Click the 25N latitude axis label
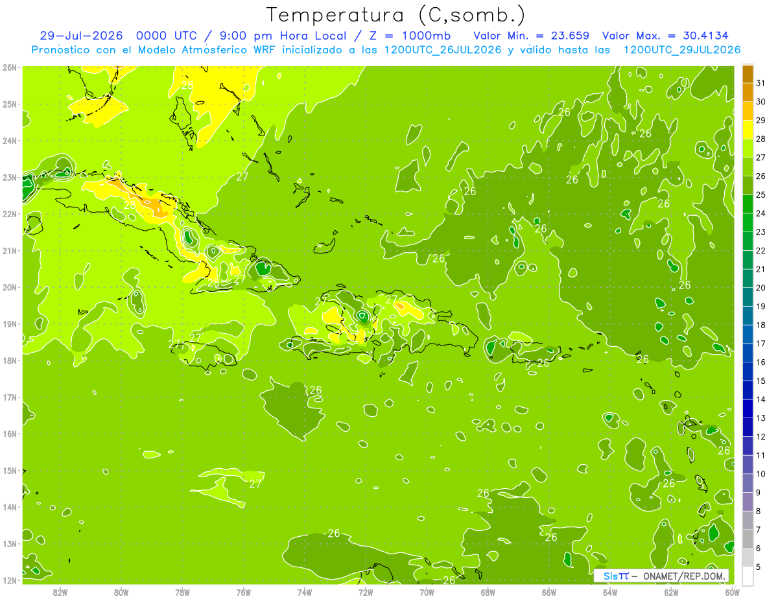The height and width of the screenshot is (601, 778). (x=10, y=104)
